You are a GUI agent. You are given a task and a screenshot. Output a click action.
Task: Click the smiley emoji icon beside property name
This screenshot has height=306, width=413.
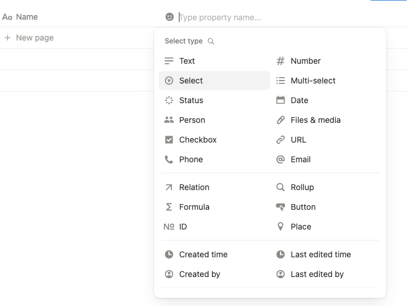click(170, 17)
